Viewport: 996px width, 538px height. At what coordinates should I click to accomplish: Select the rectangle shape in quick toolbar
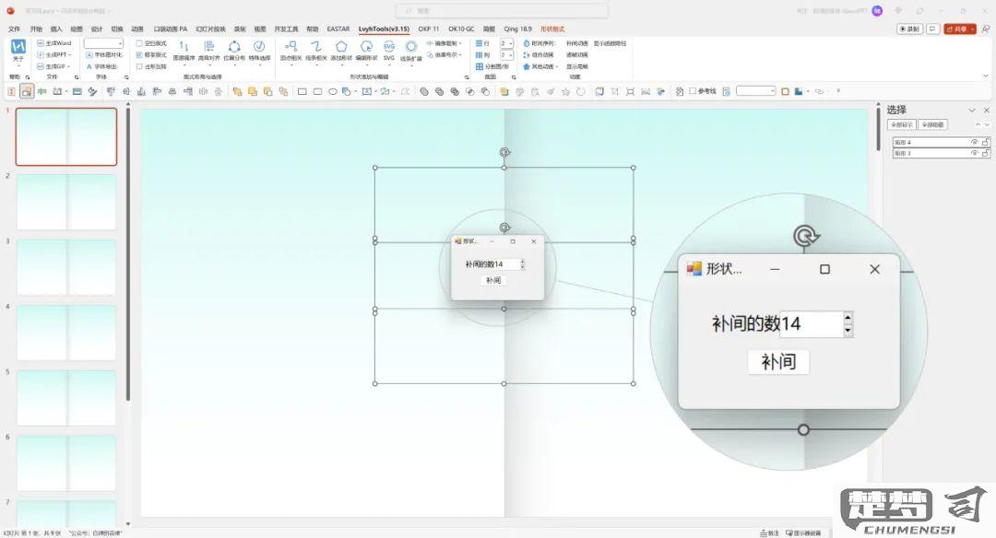[302, 91]
